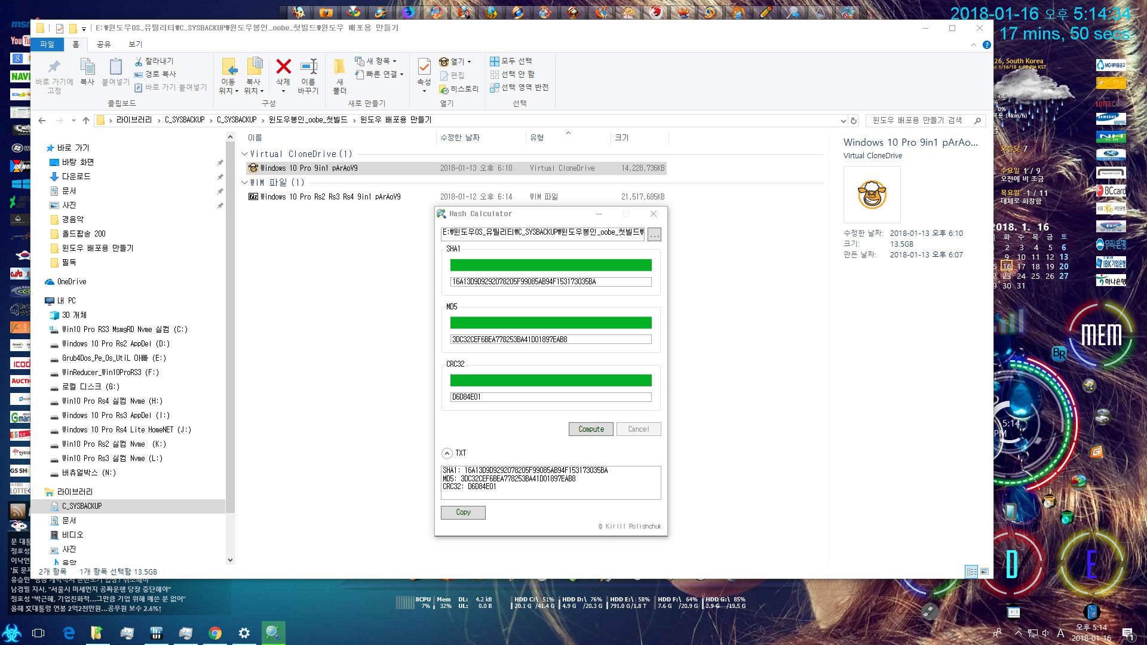Select C_SYSBACKUP under 라이브러리
Screen dimensions: 1147x645
tap(82, 506)
